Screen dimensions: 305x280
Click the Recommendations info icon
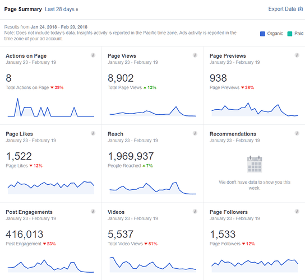click(297, 133)
